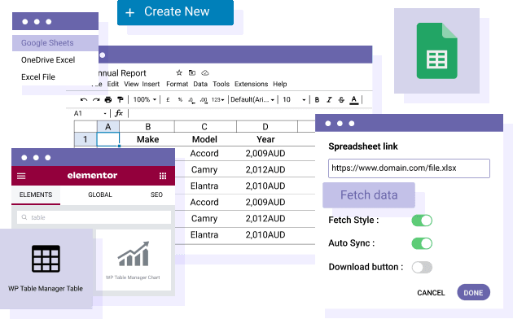Click the redo icon in the Sheets toolbar
Image resolution: width=513 pixels, height=319 pixels.
(96, 99)
